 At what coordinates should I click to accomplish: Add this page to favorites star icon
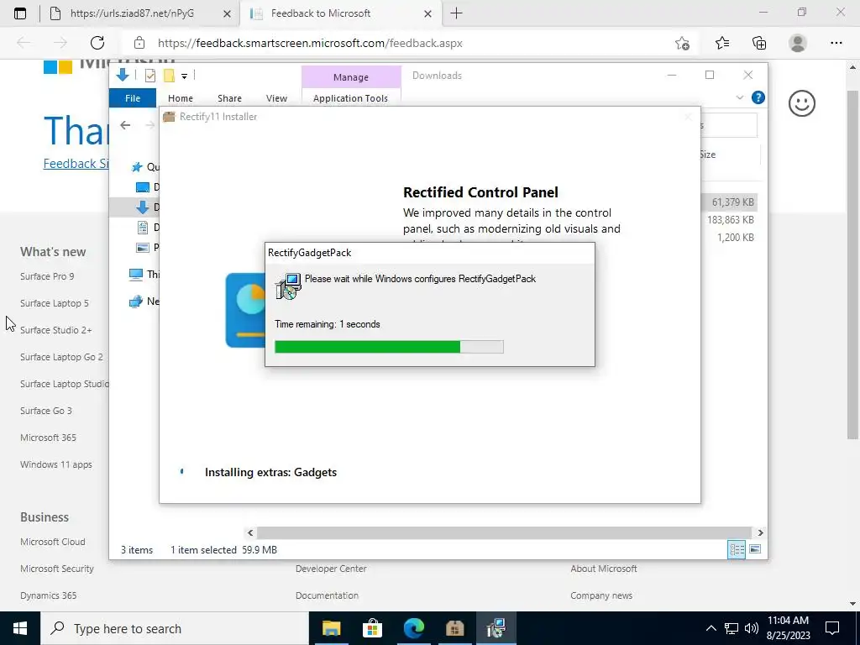tap(682, 43)
